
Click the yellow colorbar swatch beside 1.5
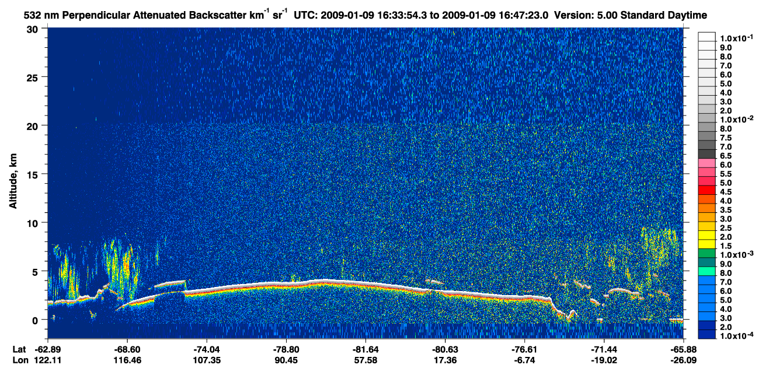tap(706, 244)
